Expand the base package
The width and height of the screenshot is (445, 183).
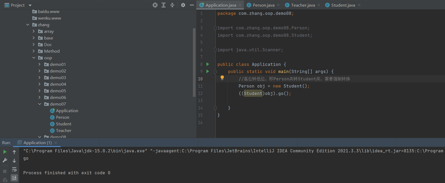tap(34, 38)
